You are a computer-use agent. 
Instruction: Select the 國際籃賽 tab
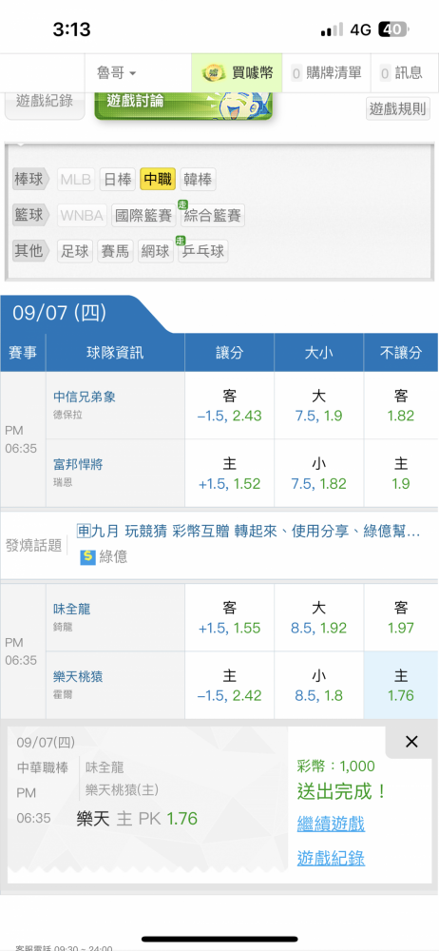(x=143, y=215)
